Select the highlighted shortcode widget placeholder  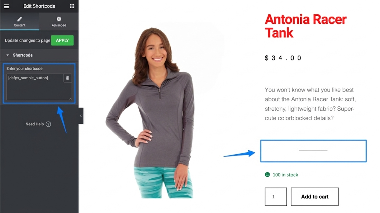click(x=313, y=151)
